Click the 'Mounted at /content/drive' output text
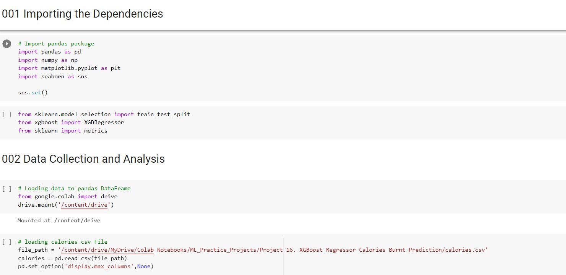Viewport: 566px width, 275px height. [x=59, y=220]
